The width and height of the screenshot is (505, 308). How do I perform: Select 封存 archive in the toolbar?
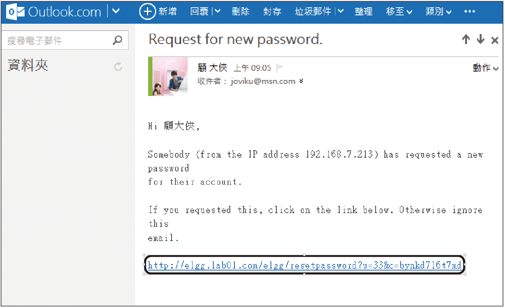click(x=272, y=11)
